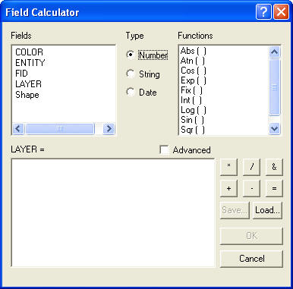Click the Load... button
The image size is (293, 289).
coord(267,210)
